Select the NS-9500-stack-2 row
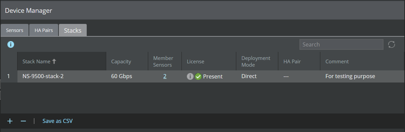This screenshot has width=405, height=132. [x=202, y=76]
